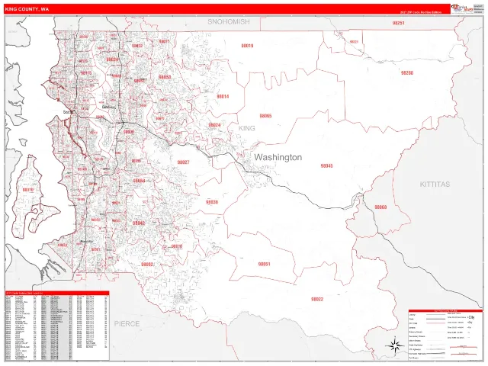Click ZIP code 98019 label
This screenshot has width=488, height=366.
pyautogui.click(x=247, y=46)
